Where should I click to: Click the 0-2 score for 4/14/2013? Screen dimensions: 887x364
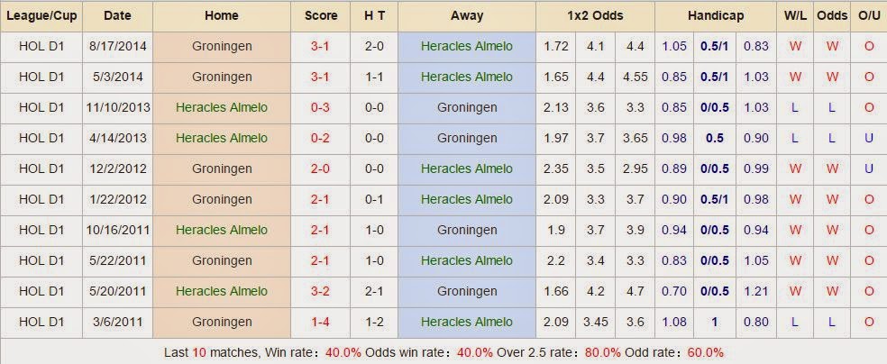(321, 138)
